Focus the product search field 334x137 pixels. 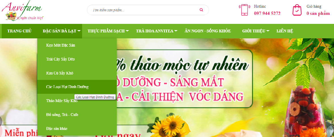(x=148, y=10)
